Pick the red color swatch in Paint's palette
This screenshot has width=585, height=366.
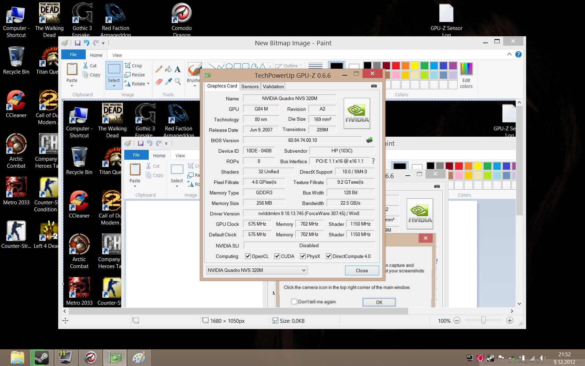point(396,66)
